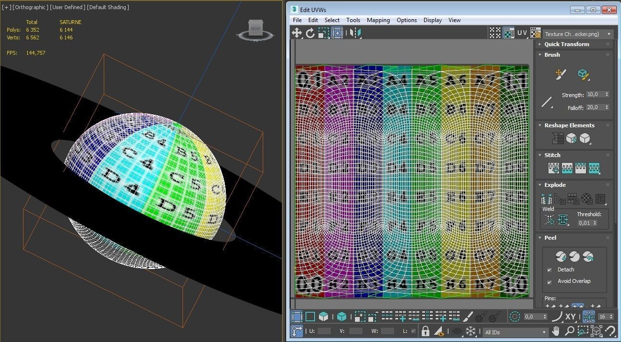
Task: Toggle the Select By Element cyan cube
Action: 341,317
